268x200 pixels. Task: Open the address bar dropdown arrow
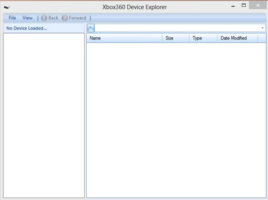(262, 28)
